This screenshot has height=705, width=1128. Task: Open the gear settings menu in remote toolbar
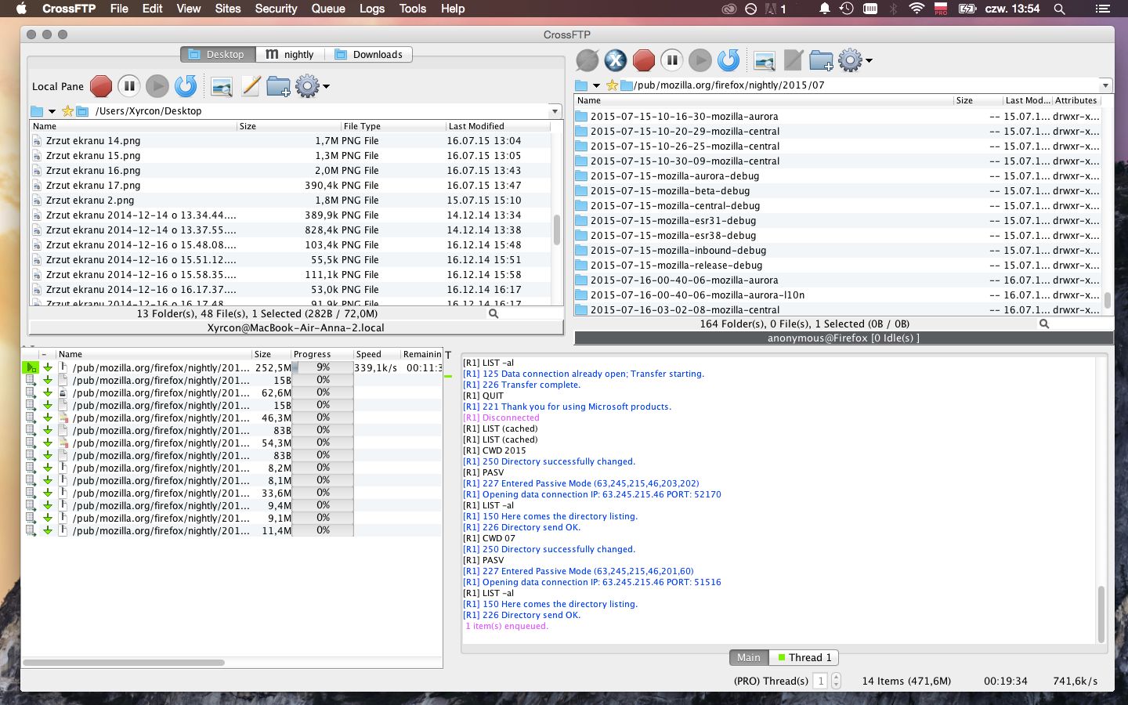[x=854, y=60]
